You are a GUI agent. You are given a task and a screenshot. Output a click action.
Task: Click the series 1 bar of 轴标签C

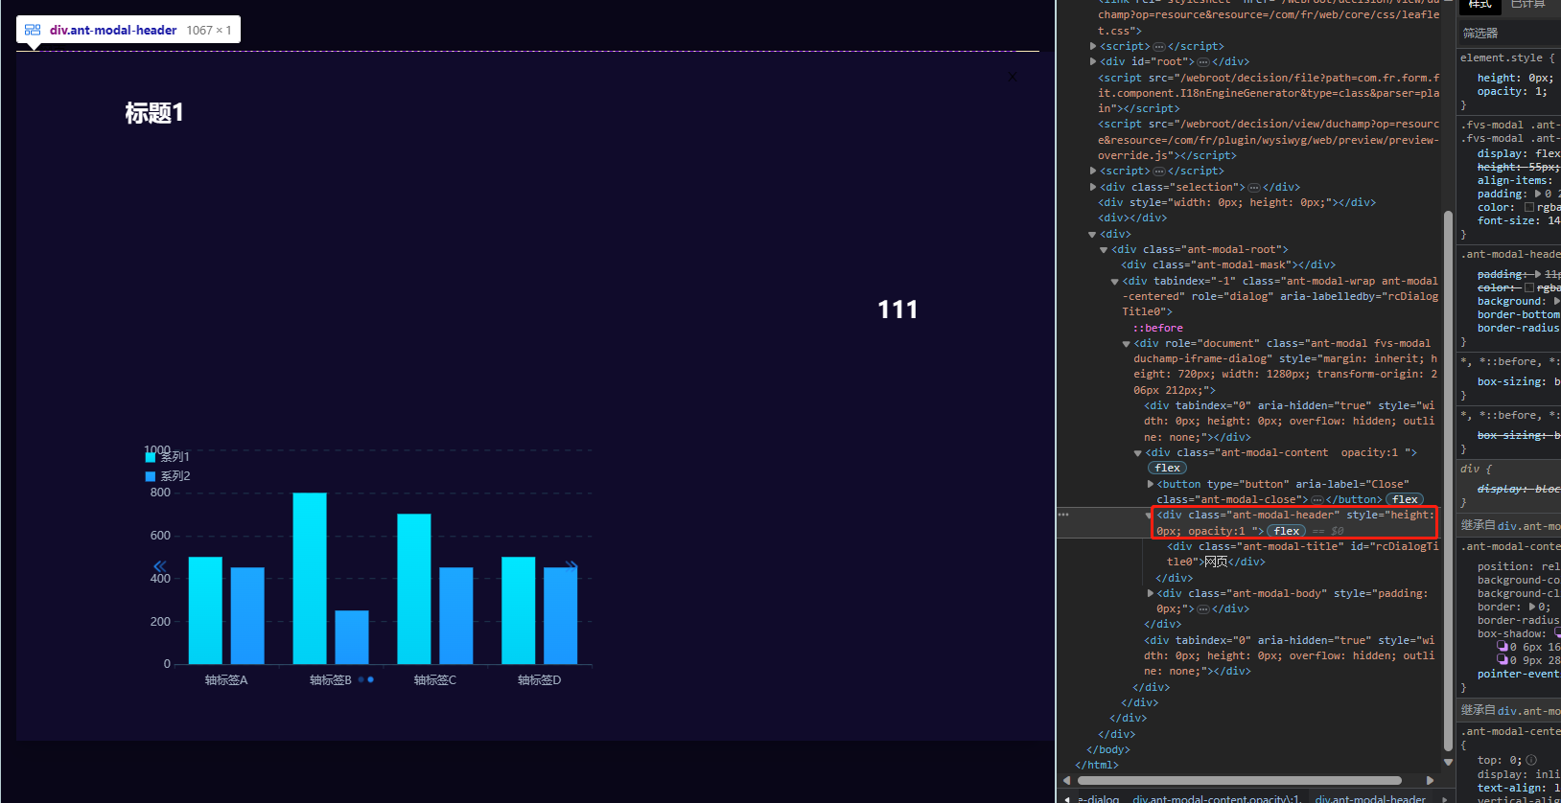414,588
